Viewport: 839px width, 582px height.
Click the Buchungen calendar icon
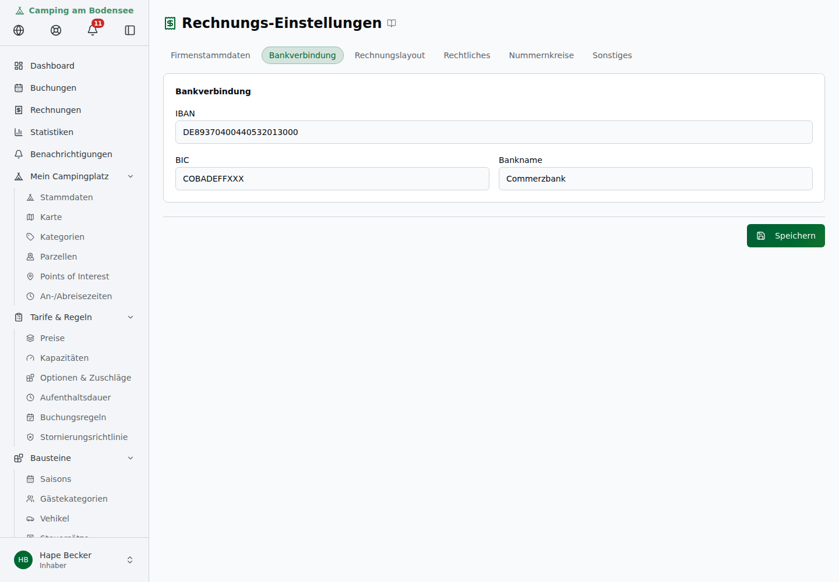19,88
